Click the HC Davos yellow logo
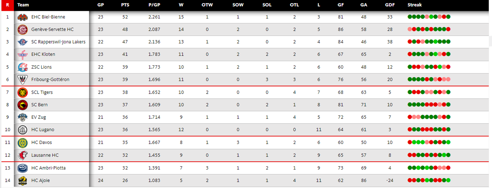 point(23,143)
